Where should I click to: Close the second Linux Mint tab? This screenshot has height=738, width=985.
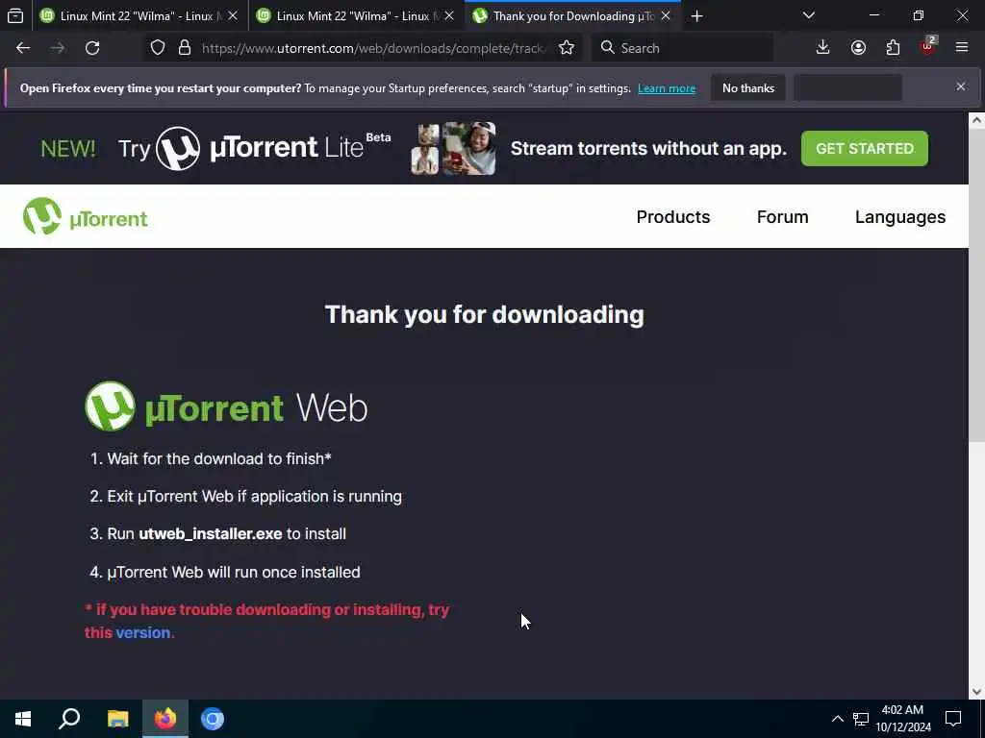click(x=449, y=16)
